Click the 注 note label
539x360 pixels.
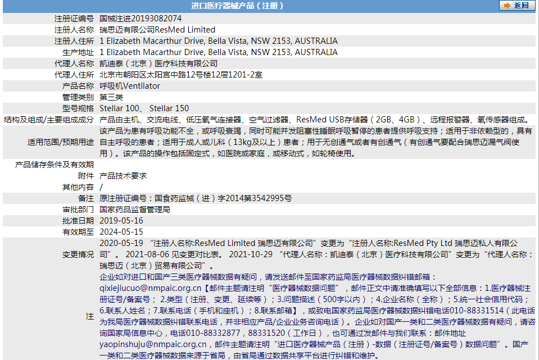pyautogui.click(x=90, y=316)
